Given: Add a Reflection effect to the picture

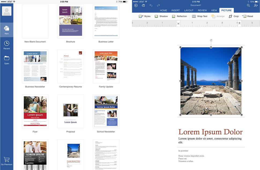Looking at the screenshot, I should [179, 16].
